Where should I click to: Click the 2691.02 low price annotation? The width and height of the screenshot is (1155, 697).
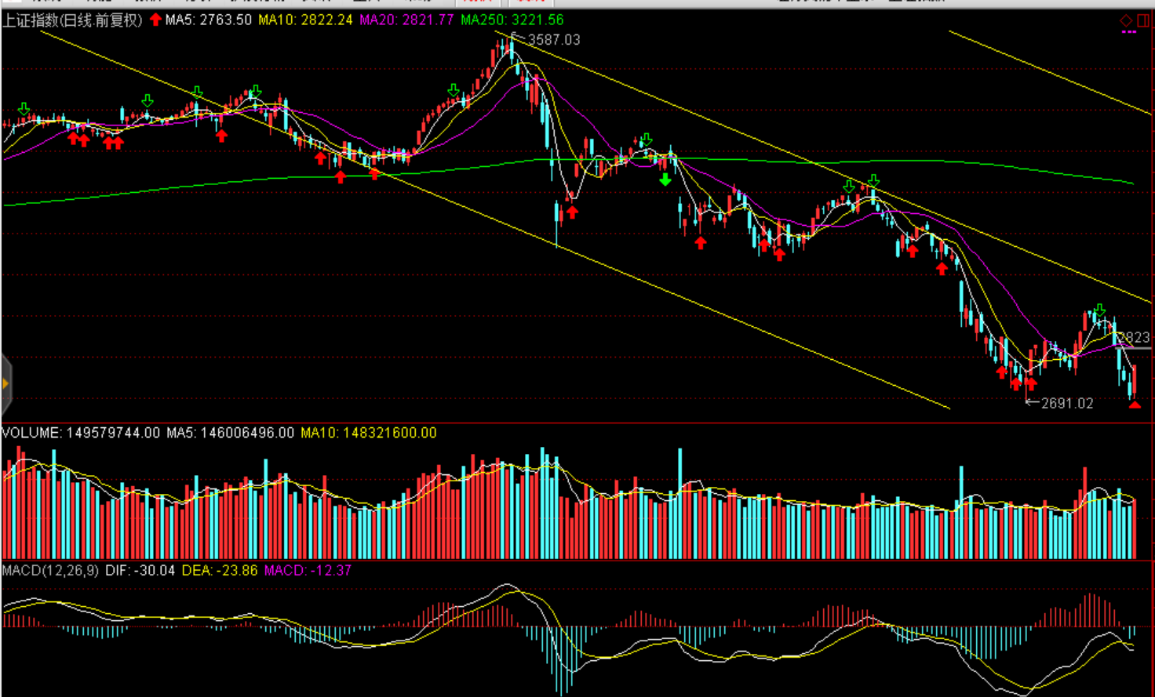pos(1066,403)
